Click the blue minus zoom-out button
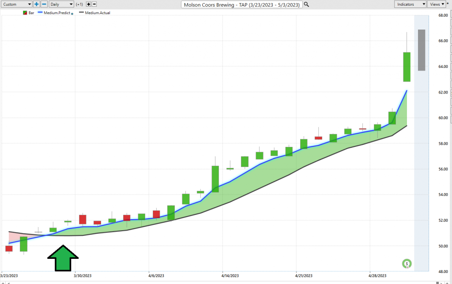 [44, 4]
